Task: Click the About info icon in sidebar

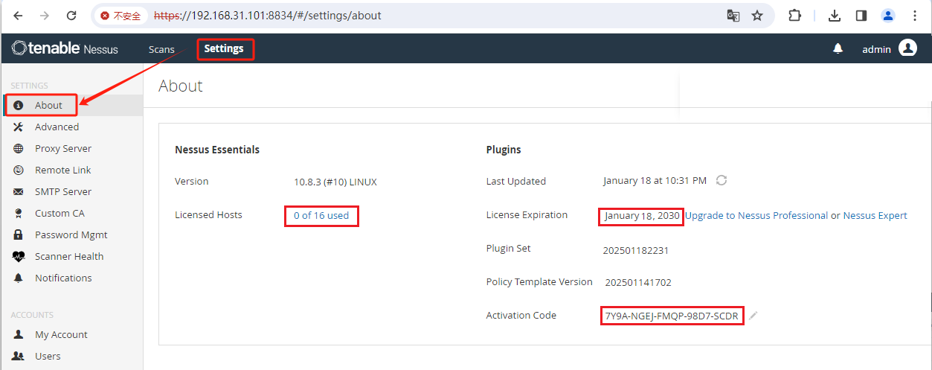Action: tap(19, 105)
